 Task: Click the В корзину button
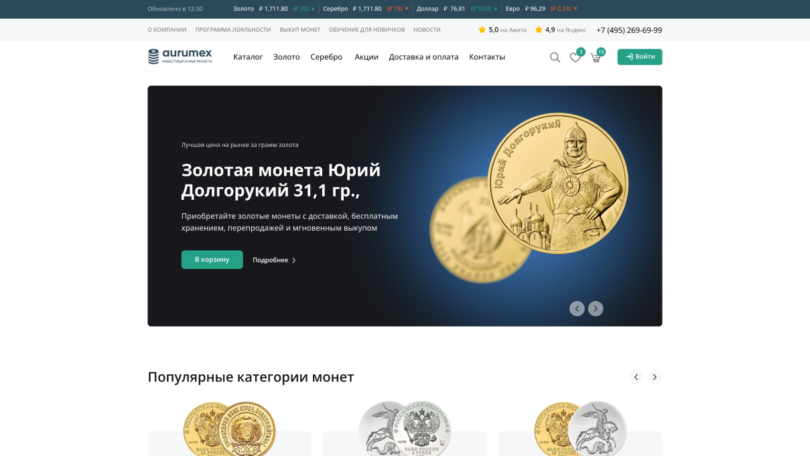point(212,260)
